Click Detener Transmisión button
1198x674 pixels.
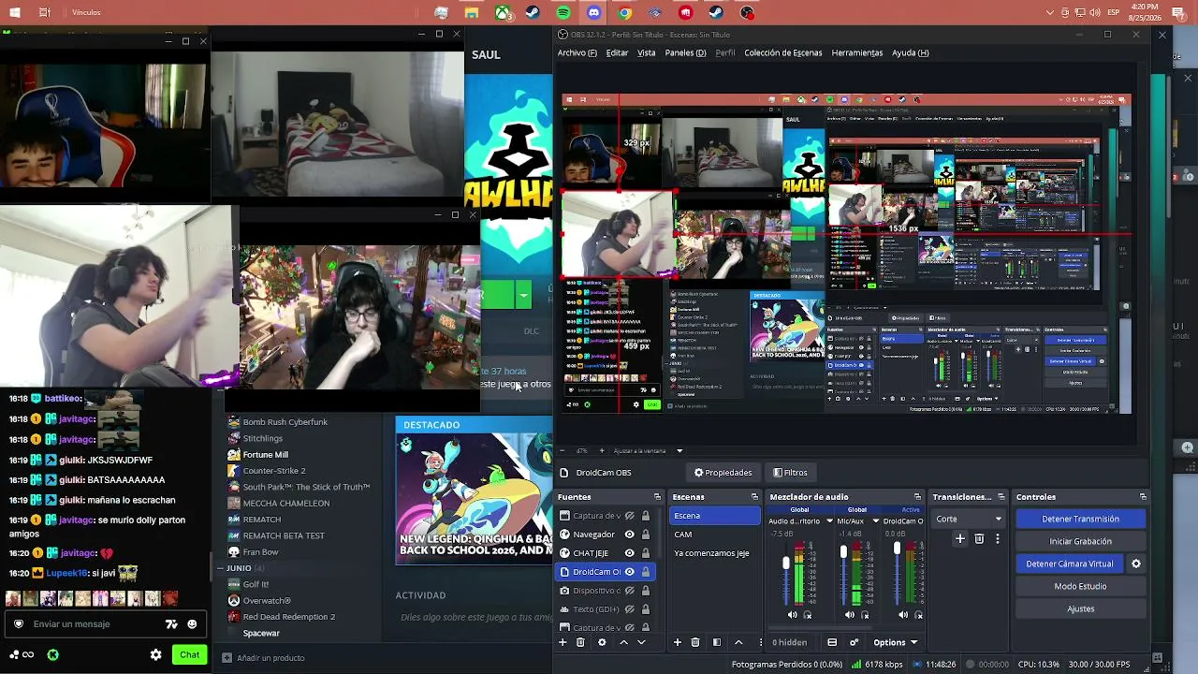click(1081, 519)
